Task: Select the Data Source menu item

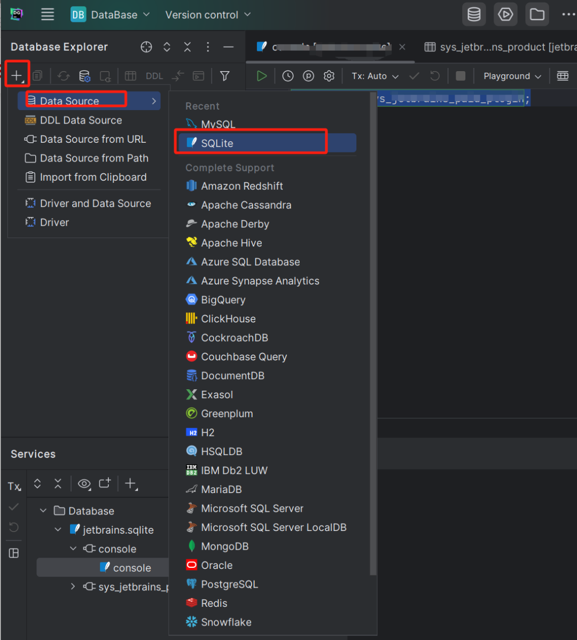Action: point(89,101)
